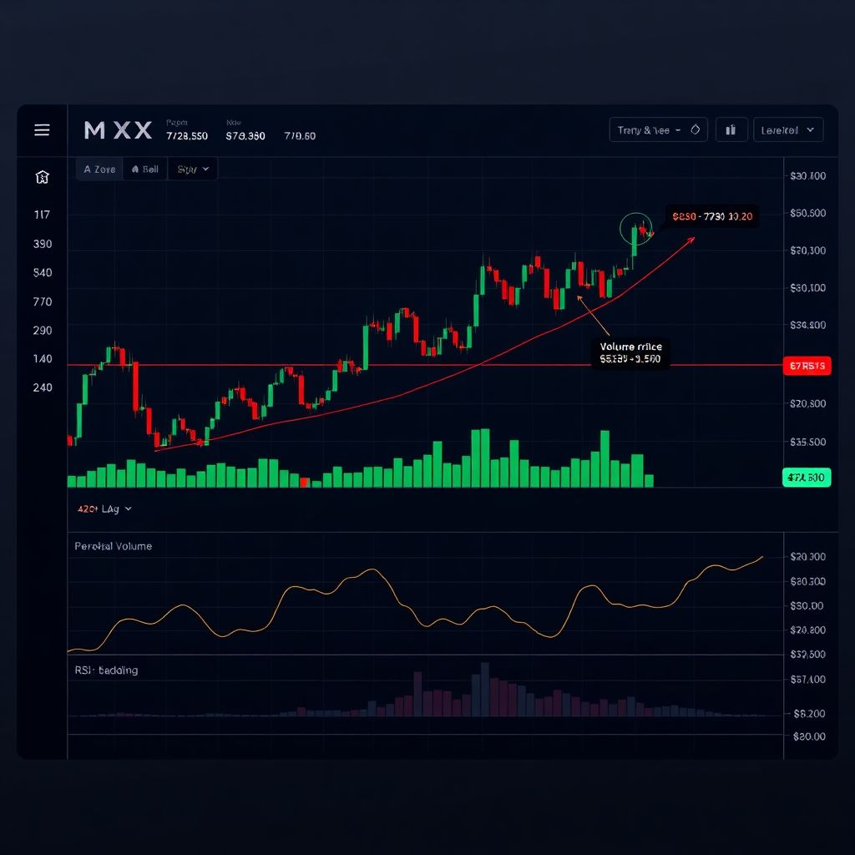The image size is (855, 855).
Task: Click the 8890 - 7790 price label annotation
Action: pos(711,216)
